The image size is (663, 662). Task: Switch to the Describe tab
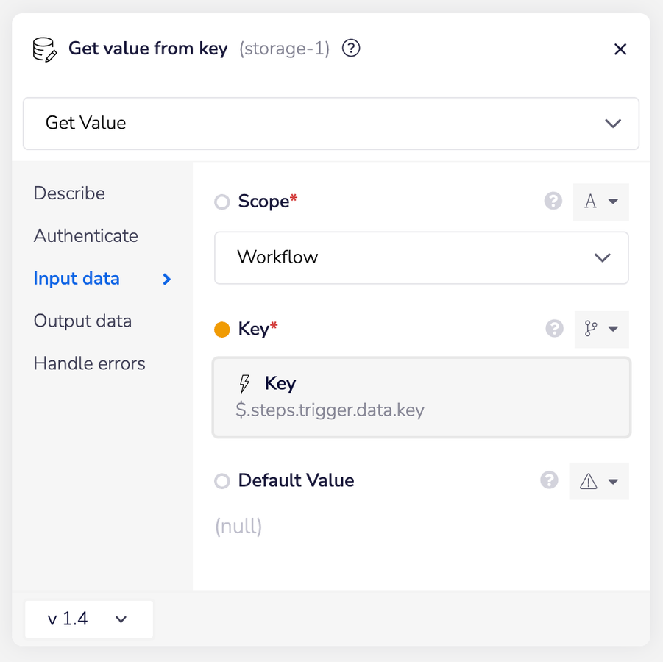[x=69, y=193]
